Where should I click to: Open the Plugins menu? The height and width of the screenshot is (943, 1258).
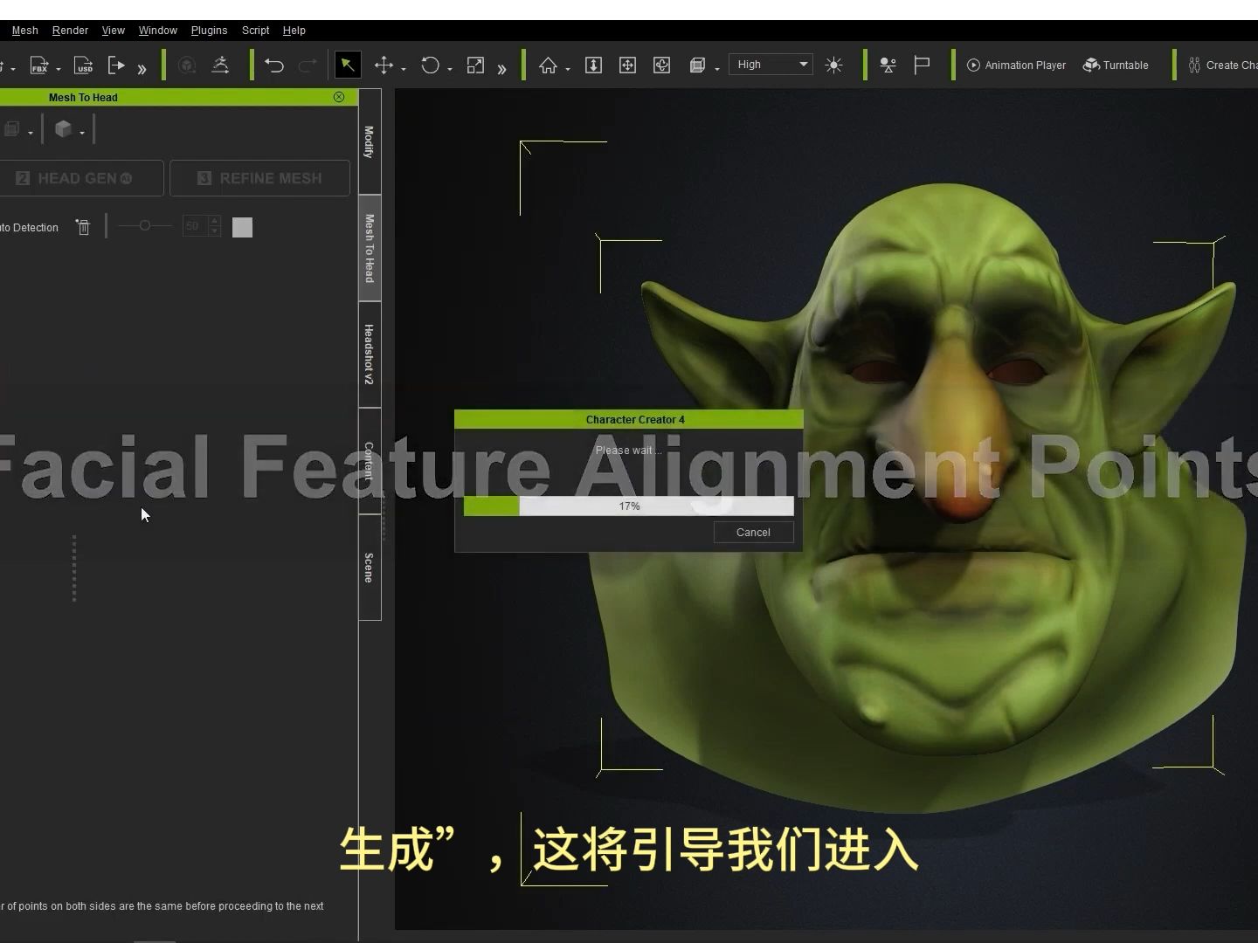point(210,31)
